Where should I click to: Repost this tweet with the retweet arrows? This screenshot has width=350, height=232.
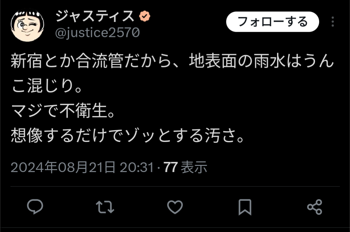tap(105, 207)
